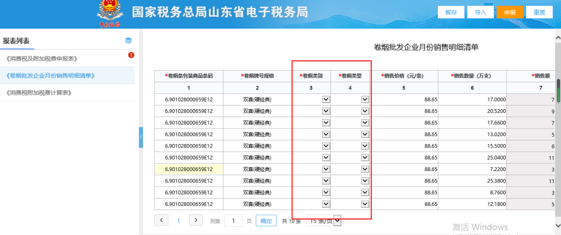Viewport: 561px width, 235px height.
Task: Open 卷烟类型 dropdown in the 20.5200 quantity row
Action: click(365, 111)
